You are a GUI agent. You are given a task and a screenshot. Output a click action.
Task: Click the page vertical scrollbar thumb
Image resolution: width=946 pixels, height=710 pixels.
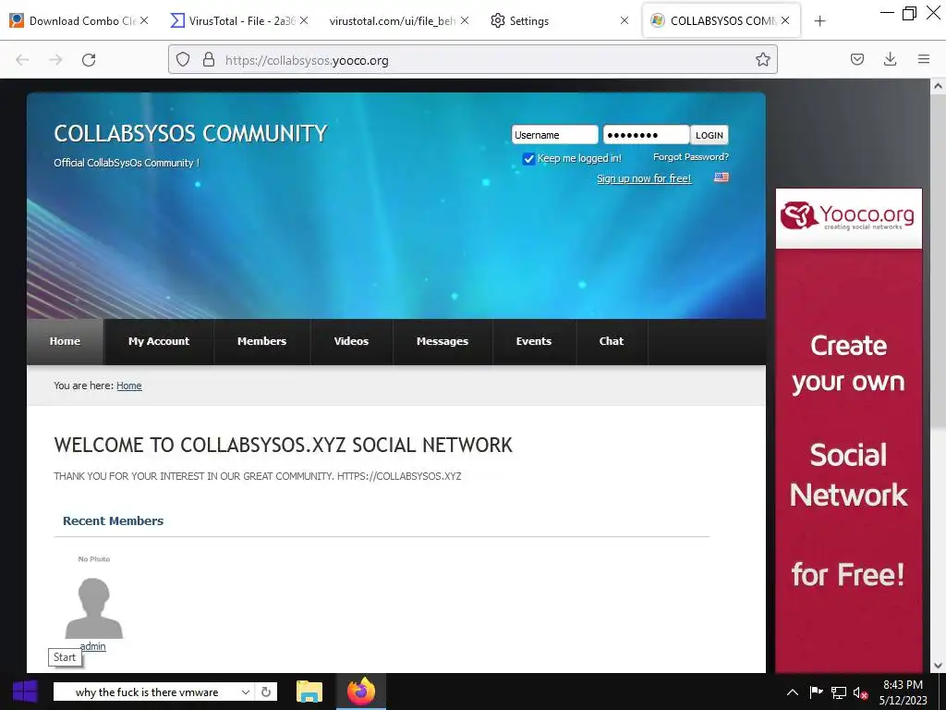click(938, 263)
